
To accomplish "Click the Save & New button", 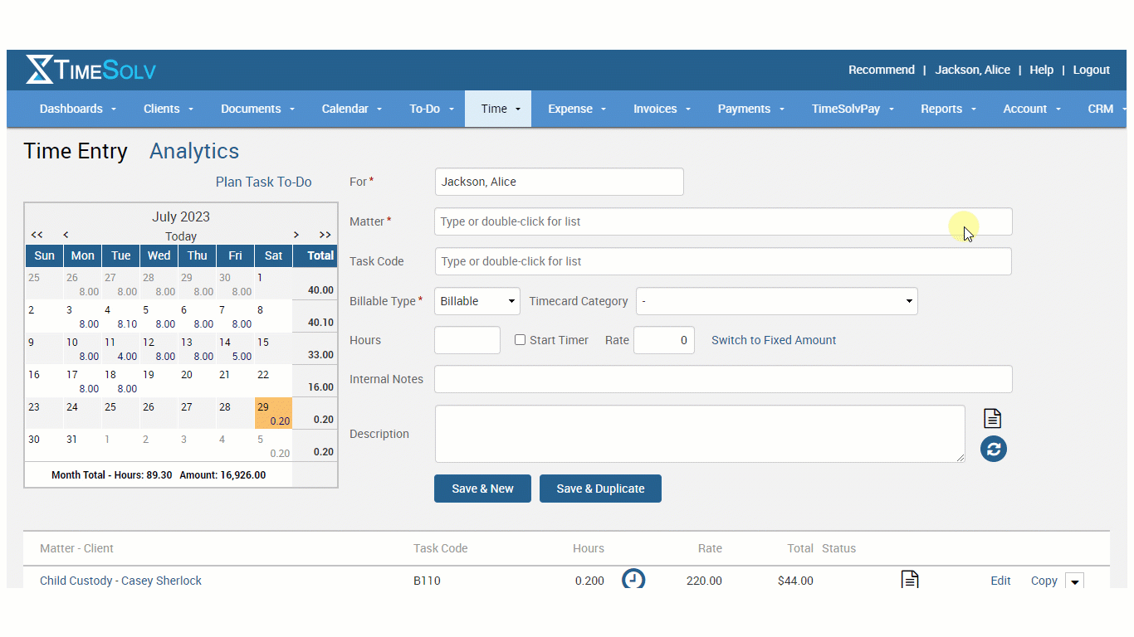I will pyautogui.click(x=482, y=489).
